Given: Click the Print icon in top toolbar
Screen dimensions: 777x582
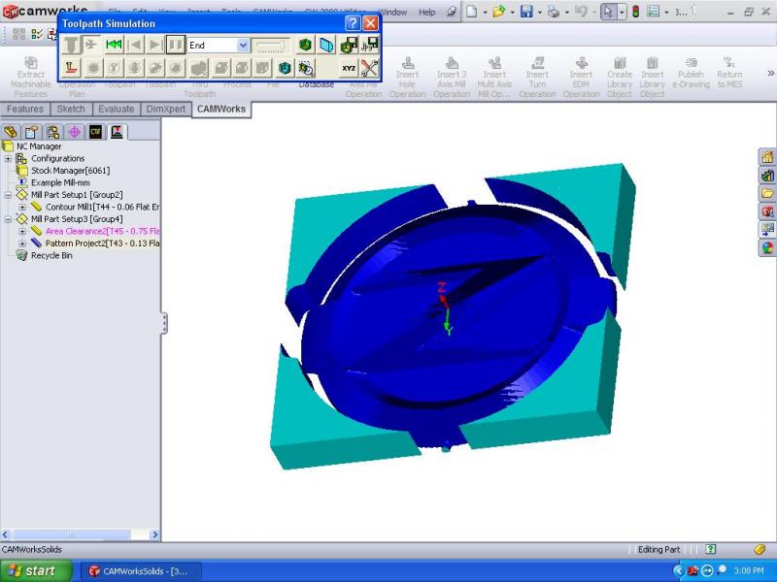Looking at the screenshot, I should tap(554, 12).
